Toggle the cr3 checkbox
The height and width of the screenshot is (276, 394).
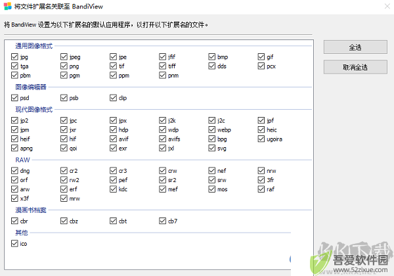[113, 171]
